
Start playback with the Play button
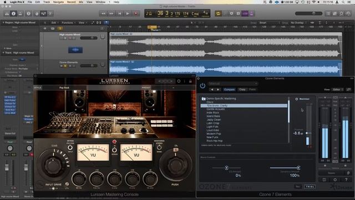[128, 13]
